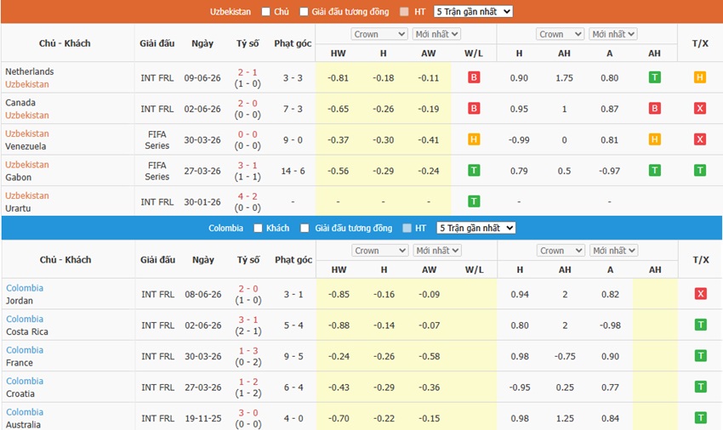Click Phạt góc column header in Uzbekistan table
The image size is (723, 430).
[293, 43]
